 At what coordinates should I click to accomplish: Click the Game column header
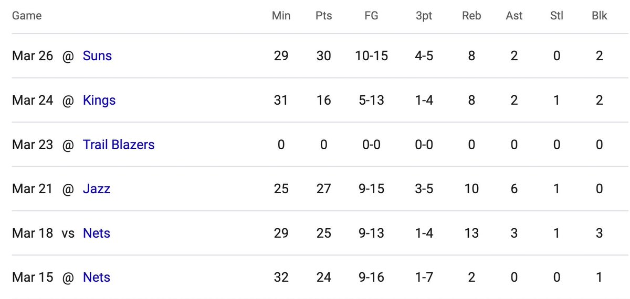(27, 16)
